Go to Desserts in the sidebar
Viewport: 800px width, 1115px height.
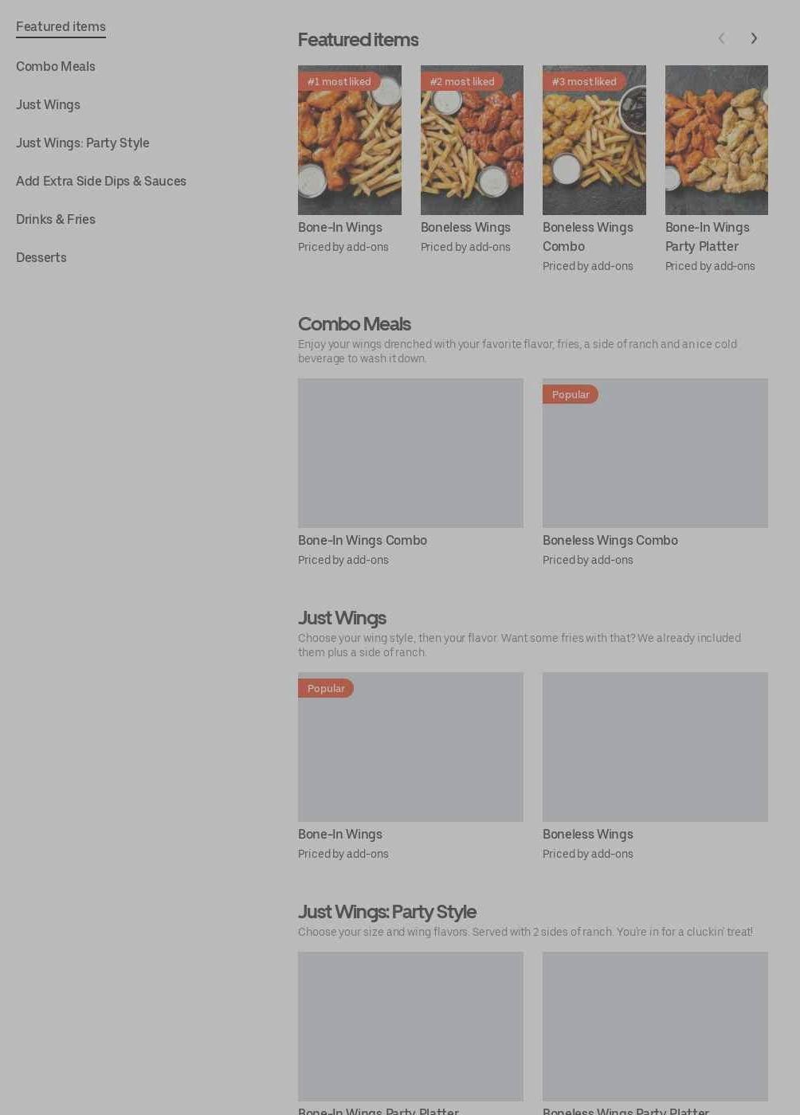(x=41, y=258)
